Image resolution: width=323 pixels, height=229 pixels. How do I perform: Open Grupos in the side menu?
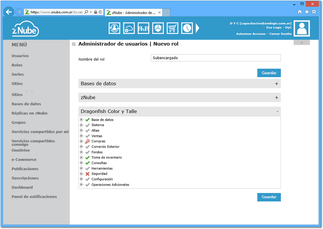19,122
